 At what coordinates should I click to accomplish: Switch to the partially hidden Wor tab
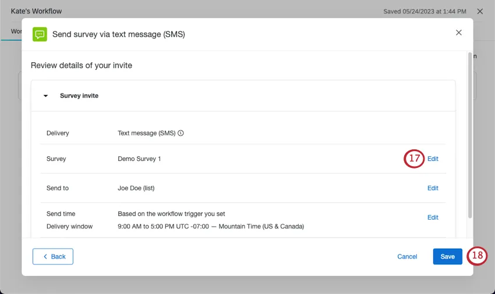pos(16,31)
